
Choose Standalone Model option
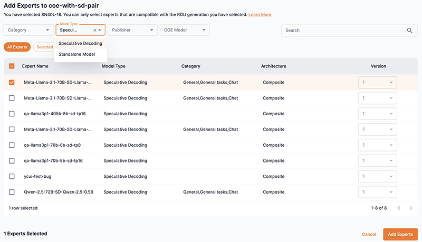click(77, 54)
